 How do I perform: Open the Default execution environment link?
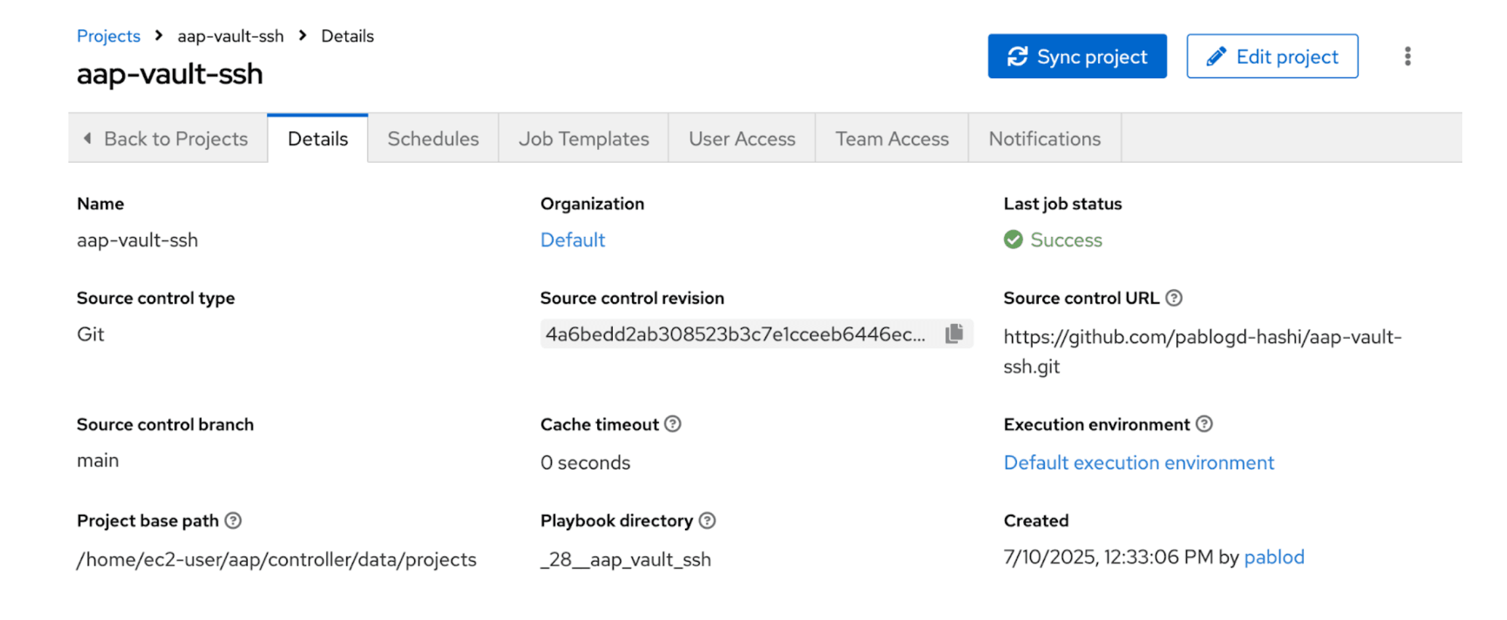[x=1138, y=462]
